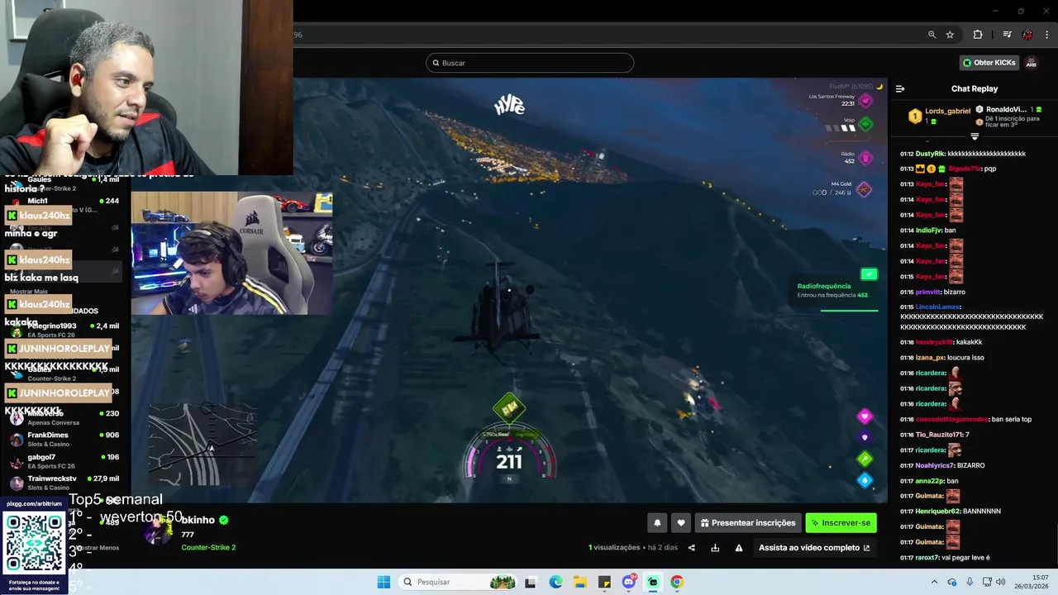Open top gifter Lords_gabriel entry

[939, 116]
